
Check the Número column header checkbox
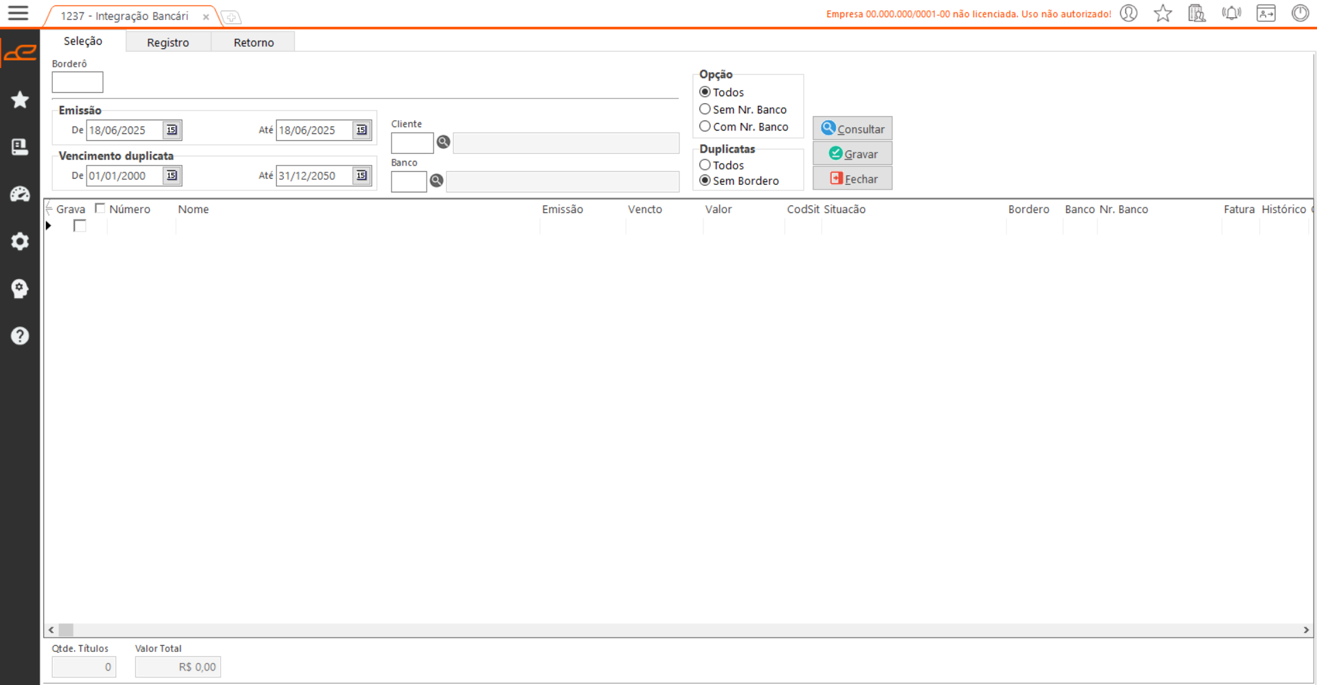coord(100,208)
